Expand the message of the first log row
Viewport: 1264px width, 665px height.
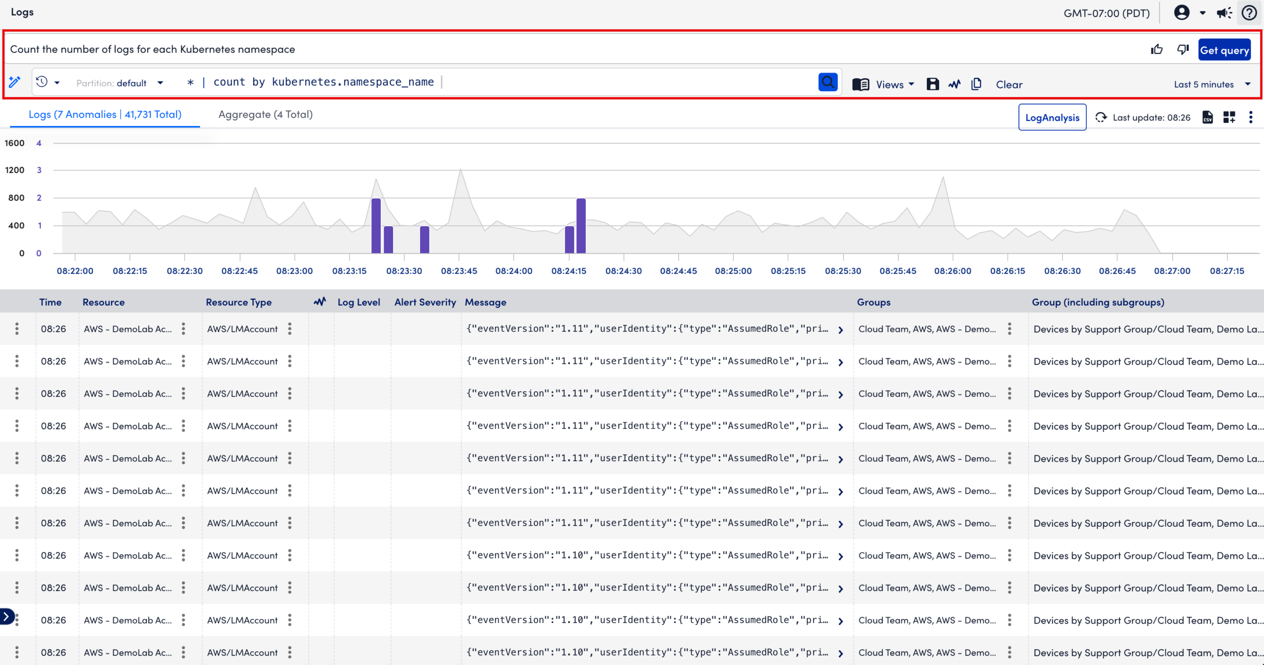pos(840,330)
